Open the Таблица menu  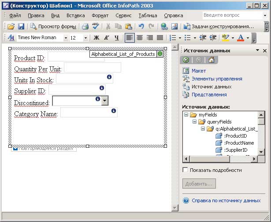[148, 15]
